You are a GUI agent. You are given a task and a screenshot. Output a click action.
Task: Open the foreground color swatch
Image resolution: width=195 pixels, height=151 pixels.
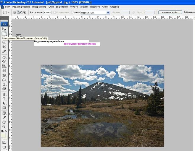point(3,135)
